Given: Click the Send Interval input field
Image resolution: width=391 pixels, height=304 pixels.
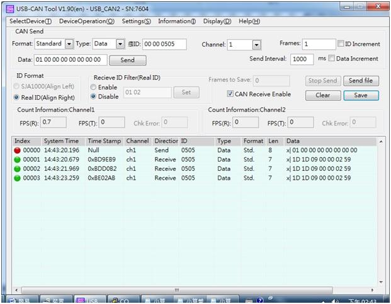Looking at the screenshot, I should point(302,59).
